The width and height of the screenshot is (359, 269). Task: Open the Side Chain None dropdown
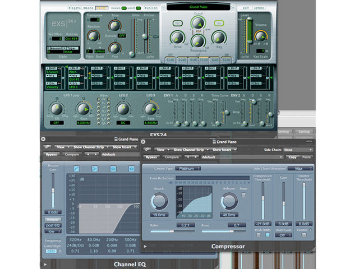(298, 150)
